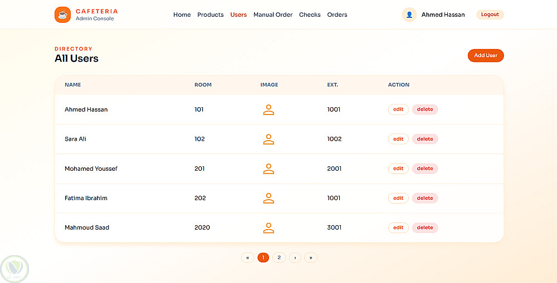Open the Products nav item
557x283 pixels.
(x=211, y=14)
